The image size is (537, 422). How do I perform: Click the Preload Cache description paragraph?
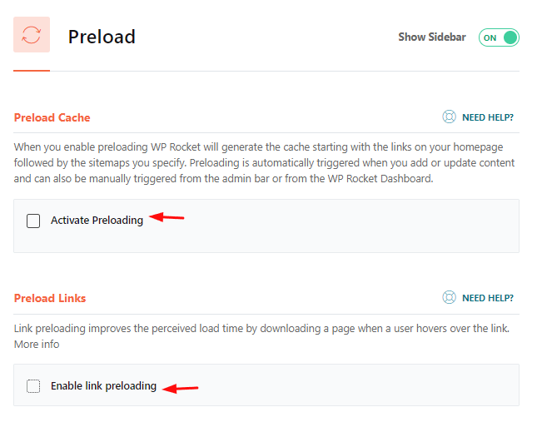(264, 163)
